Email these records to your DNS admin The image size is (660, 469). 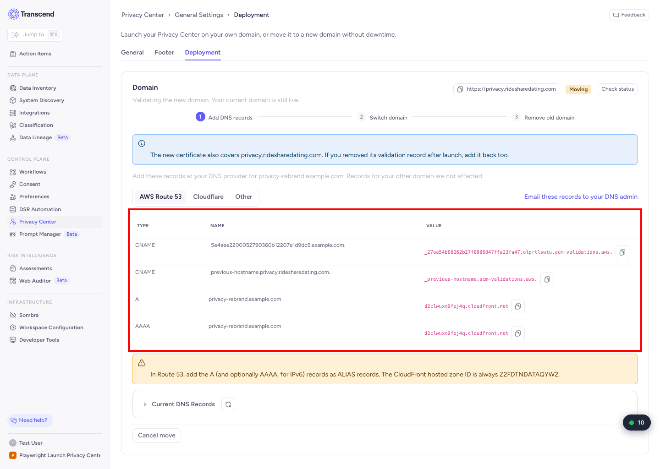tap(581, 197)
